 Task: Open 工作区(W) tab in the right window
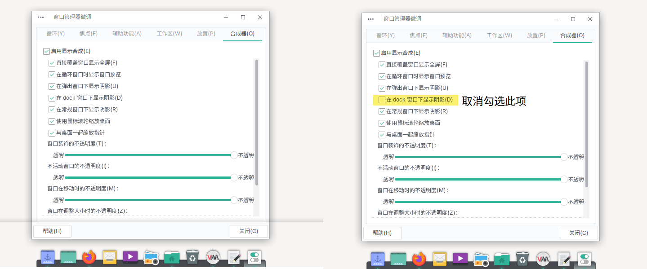(499, 35)
